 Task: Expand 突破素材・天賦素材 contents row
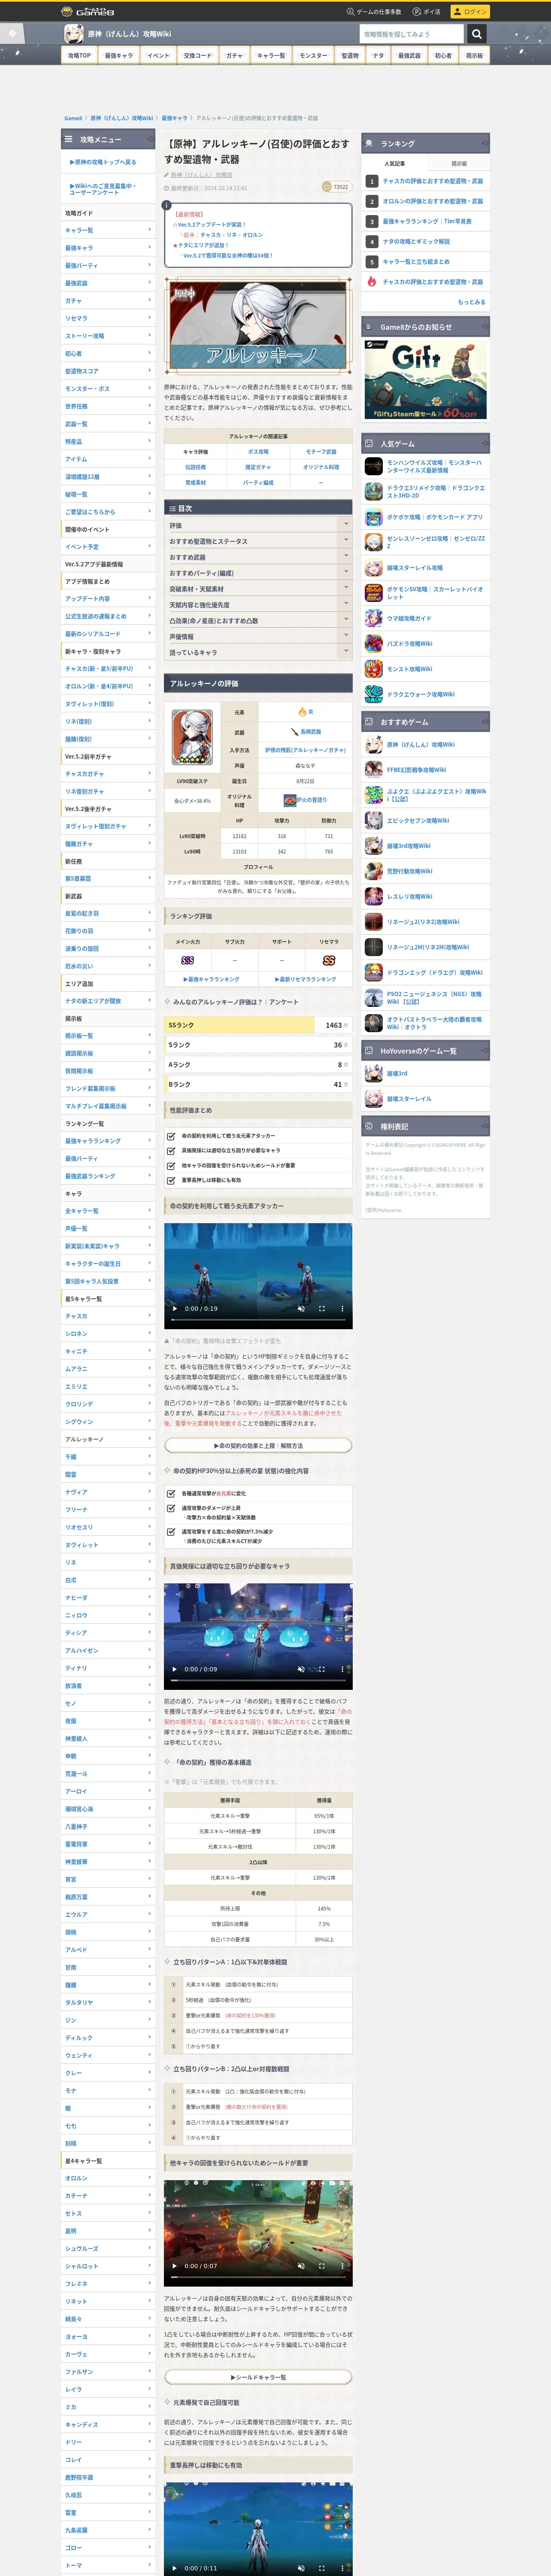[x=258, y=589]
